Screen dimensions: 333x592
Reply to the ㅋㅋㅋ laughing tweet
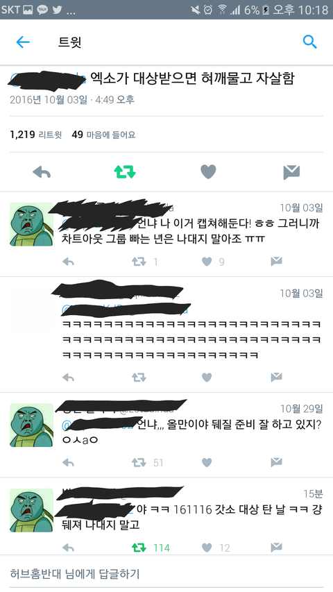[68, 377]
